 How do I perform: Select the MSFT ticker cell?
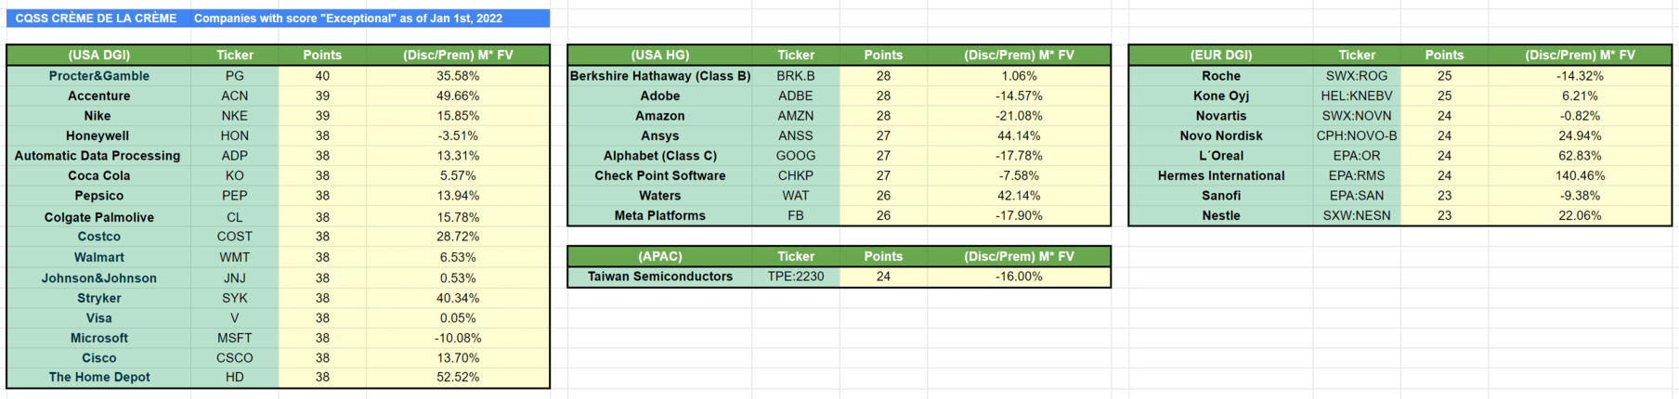click(235, 338)
